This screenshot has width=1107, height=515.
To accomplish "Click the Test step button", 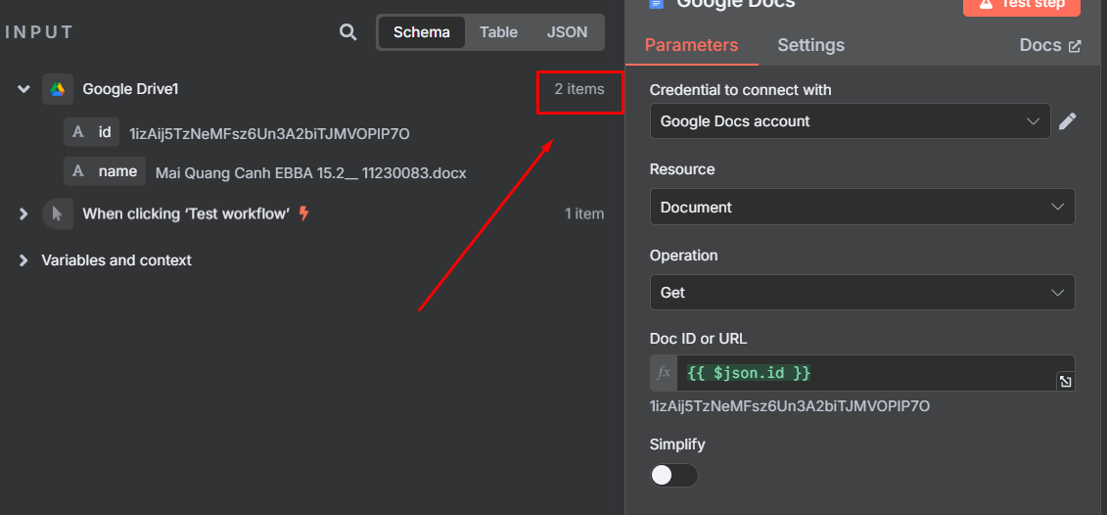I will point(1022,5).
